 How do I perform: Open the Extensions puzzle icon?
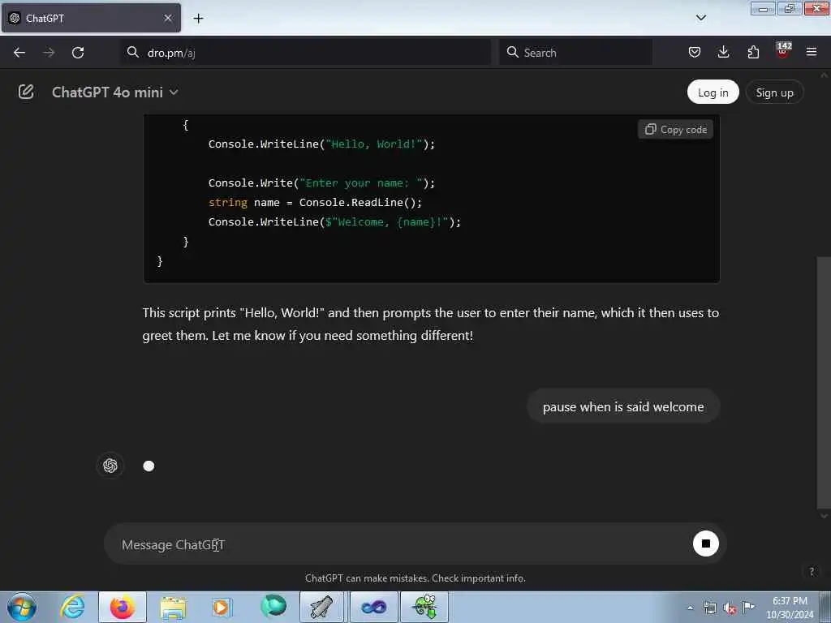(x=753, y=52)
